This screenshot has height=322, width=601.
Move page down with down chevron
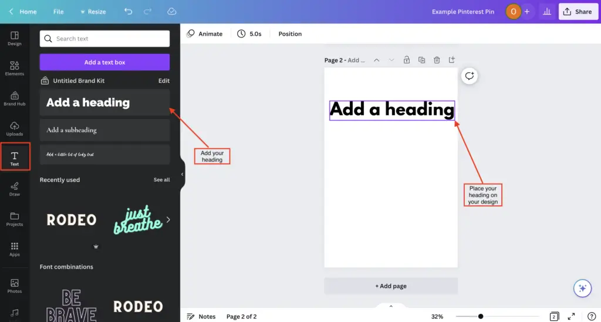click(x=391, y=60)
